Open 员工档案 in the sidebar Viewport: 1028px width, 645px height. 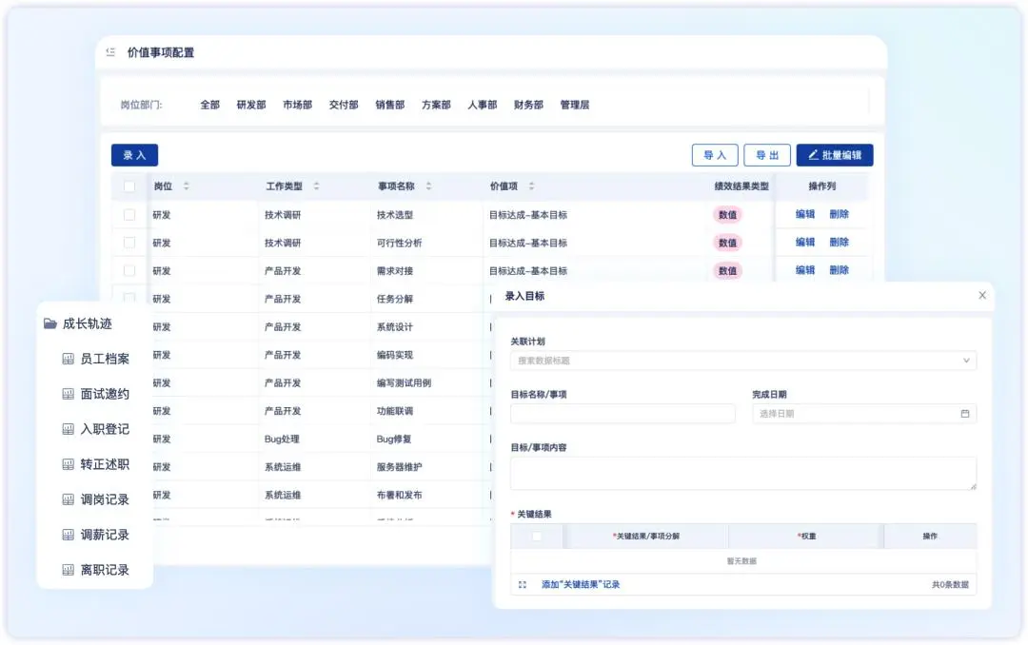click(105, 359)
